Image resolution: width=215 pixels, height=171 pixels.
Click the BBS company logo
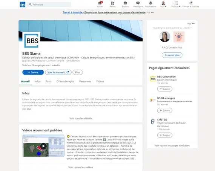click(x=31, y=41)
